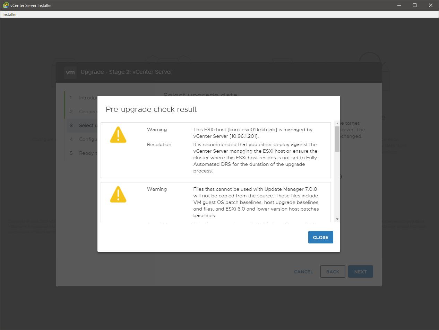The width and height of the screenshot is (439, 330).
Task: Select wizard step 3 Select upgrade data
Action: coord(83,125)
